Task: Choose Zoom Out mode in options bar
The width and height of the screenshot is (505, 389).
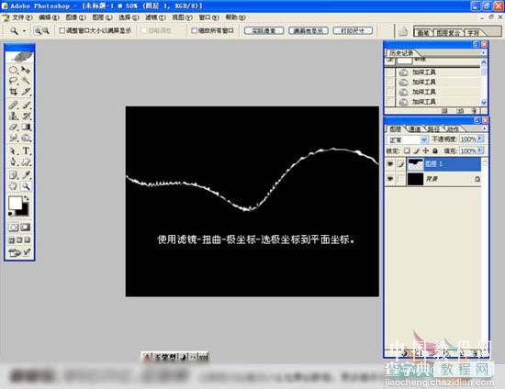Action: pos(46,31)
